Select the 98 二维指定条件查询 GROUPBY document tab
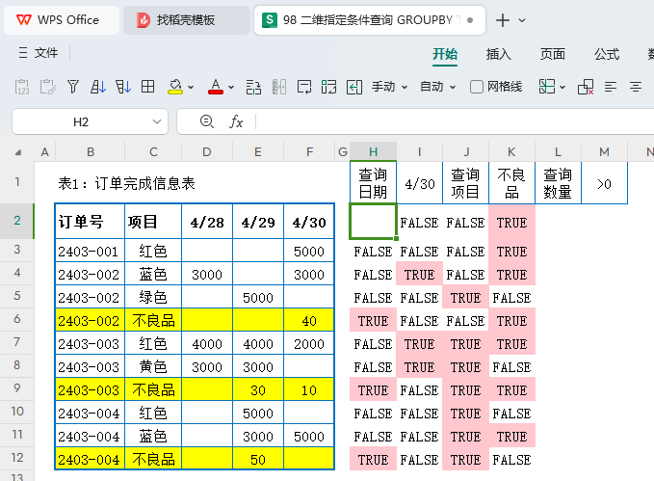Image resolution: width=654 pixels, height=481 pixels. 370,20
